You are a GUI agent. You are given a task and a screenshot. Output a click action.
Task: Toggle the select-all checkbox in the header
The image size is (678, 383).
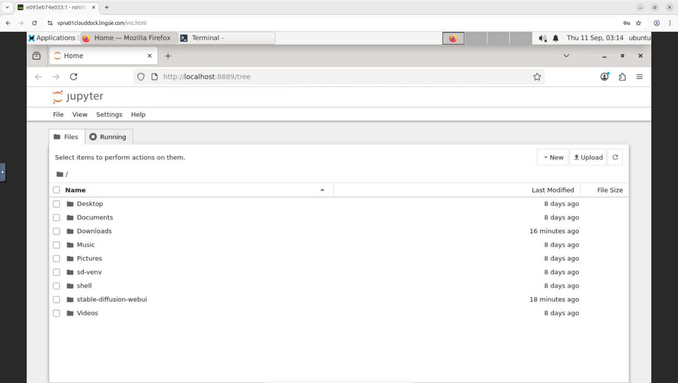click(56, 190)
